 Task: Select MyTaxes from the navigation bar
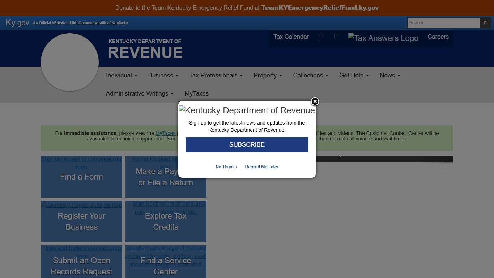click(x=196, y=93)
